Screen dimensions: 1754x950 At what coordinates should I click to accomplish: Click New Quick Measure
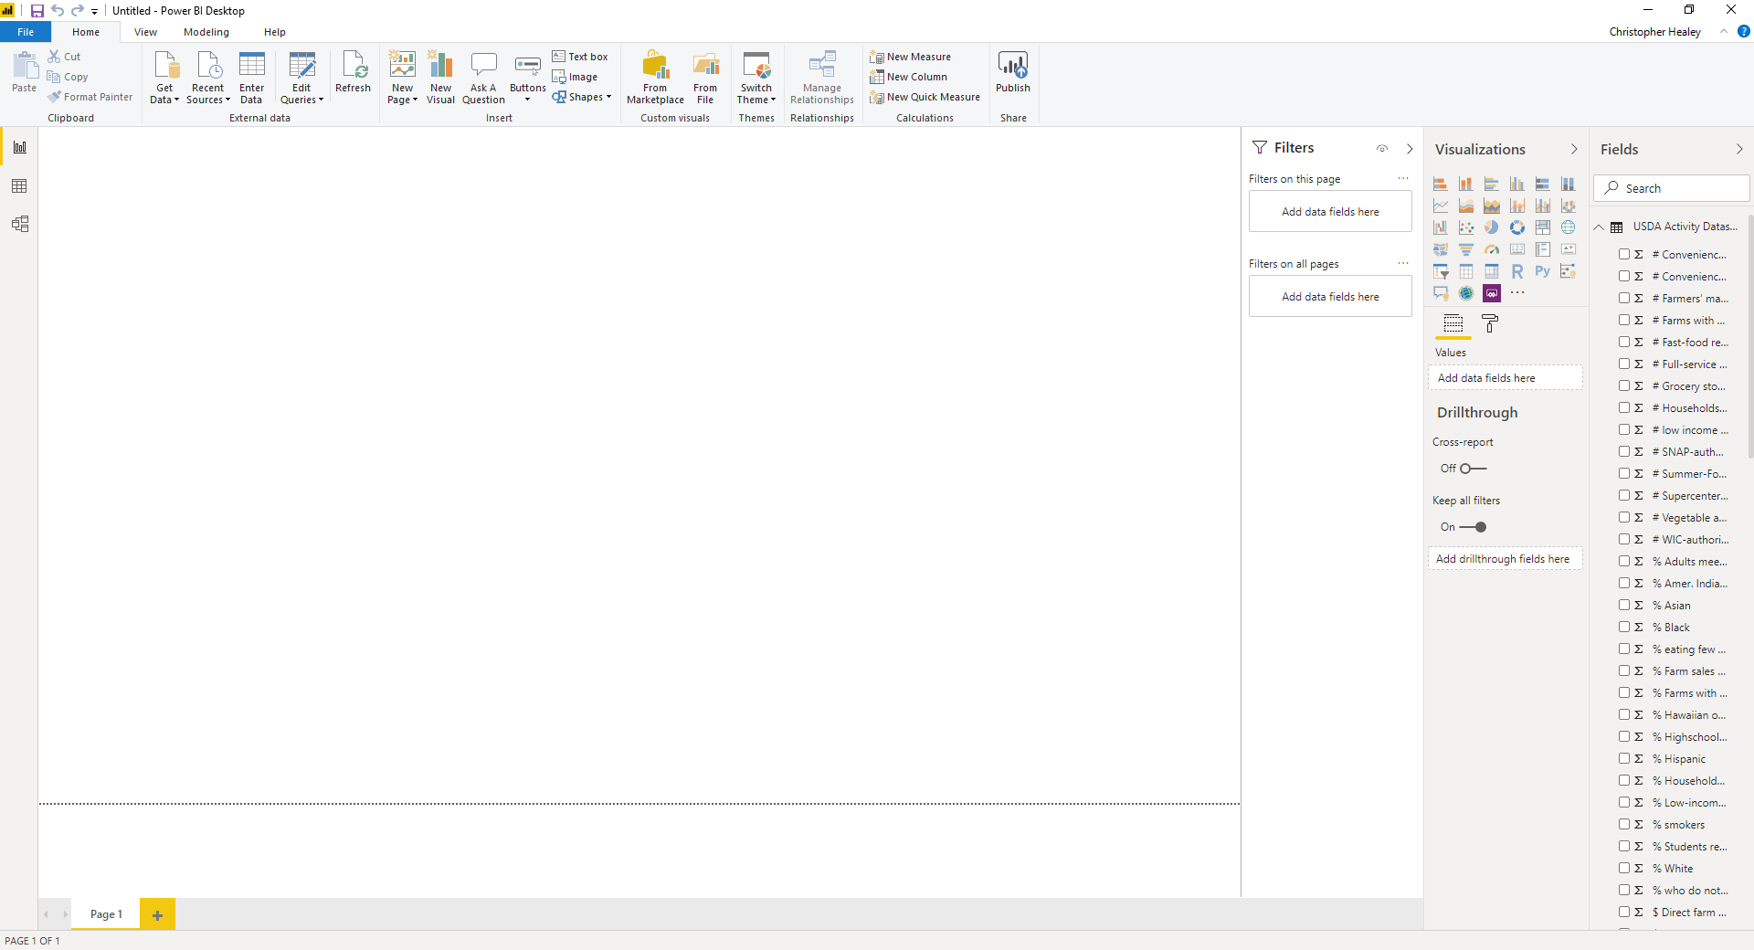(x=925, y=97)
